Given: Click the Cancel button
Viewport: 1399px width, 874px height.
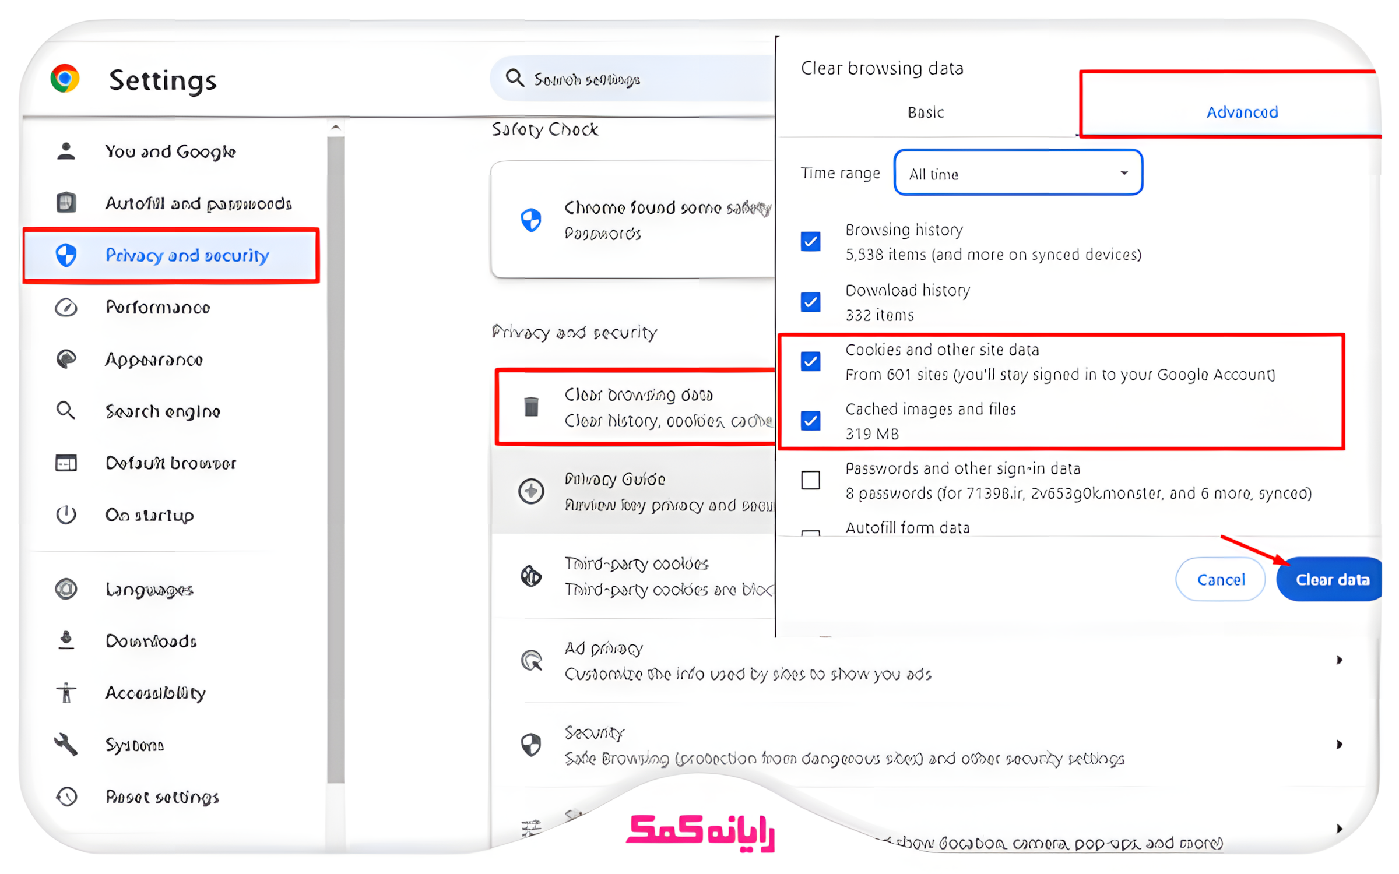Looking at the screenshot, I should pyautogui.click(x=1220, y=579).
